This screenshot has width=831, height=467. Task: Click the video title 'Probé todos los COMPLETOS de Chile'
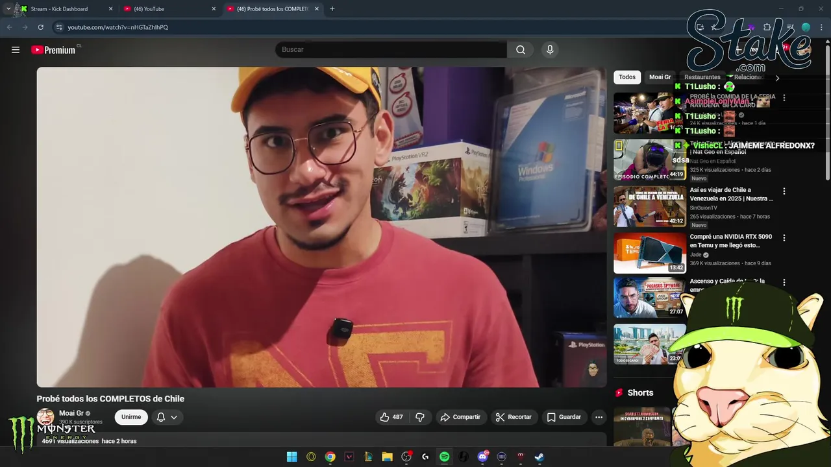[x=110, y=399]
